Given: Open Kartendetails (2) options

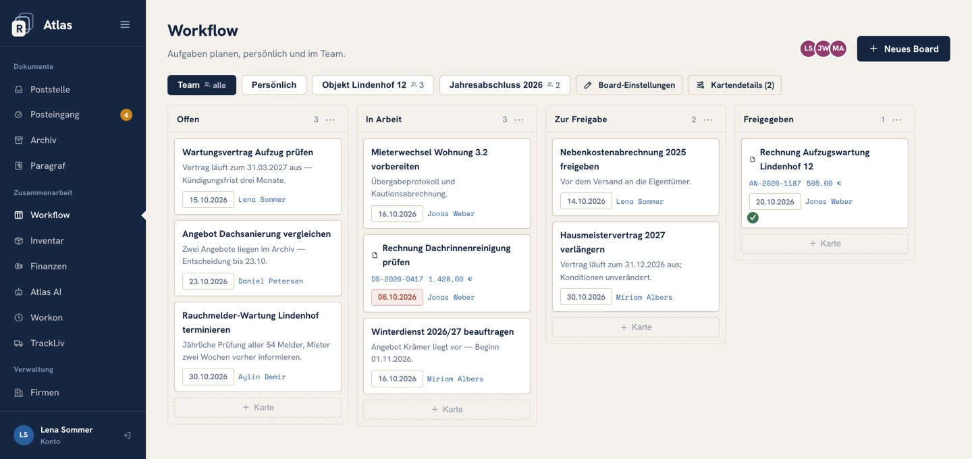Looking at the screenshot, I should point(734,85).
